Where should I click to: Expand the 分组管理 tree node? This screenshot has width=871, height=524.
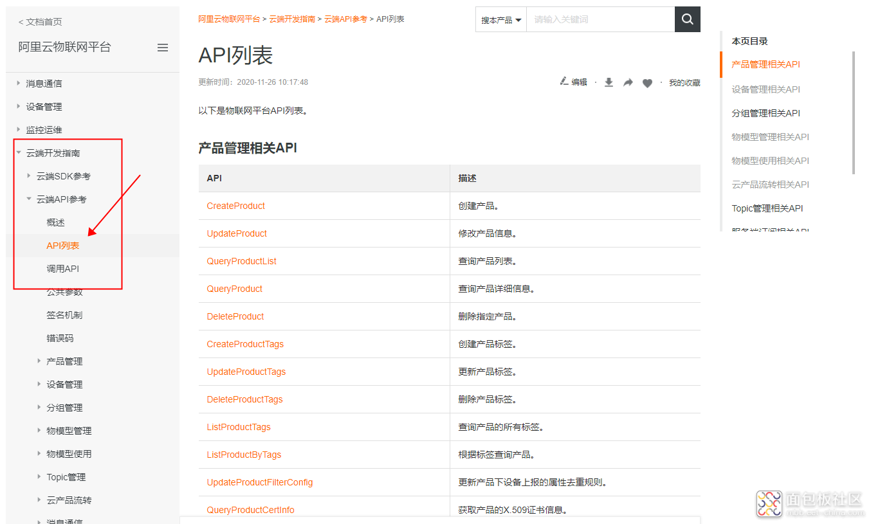tap(39, 408)
